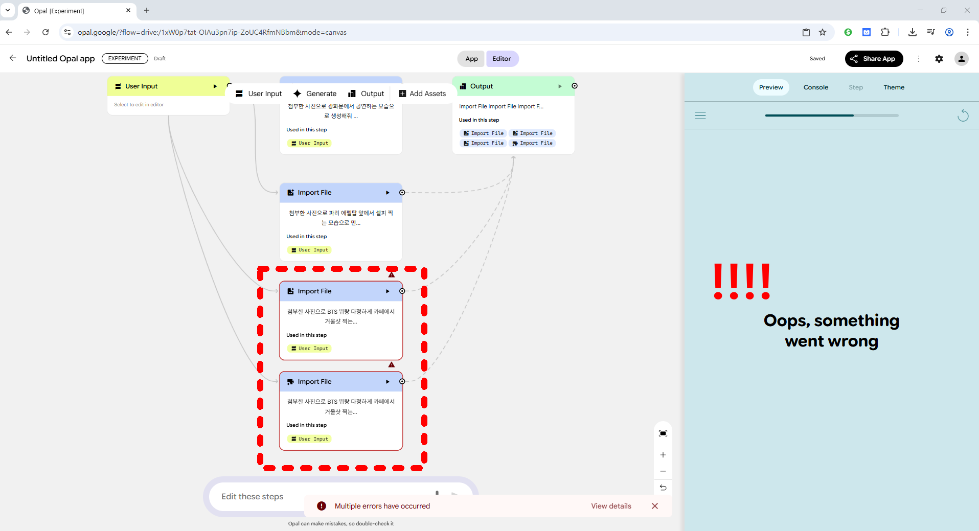979x531 pixels.
Task: Click the Share App button
Action: pos(874,59)
